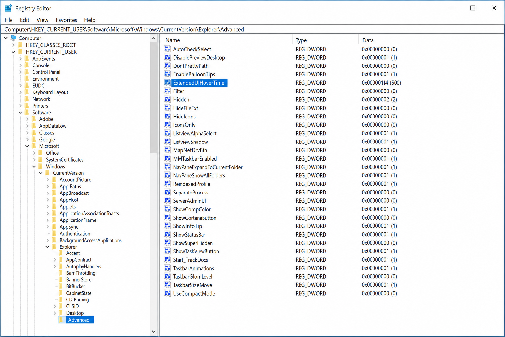The width and height of the screenshot is (505, 337).
Task: Click the ExtendedUIHoverTime value icon
Action: [x=167, y=83]
